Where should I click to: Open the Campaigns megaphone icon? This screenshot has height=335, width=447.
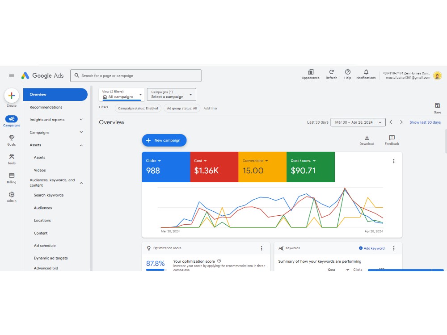[12, 119]
